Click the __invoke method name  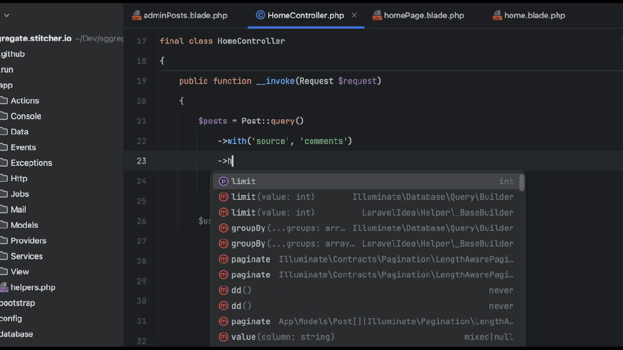coord(275,81)
